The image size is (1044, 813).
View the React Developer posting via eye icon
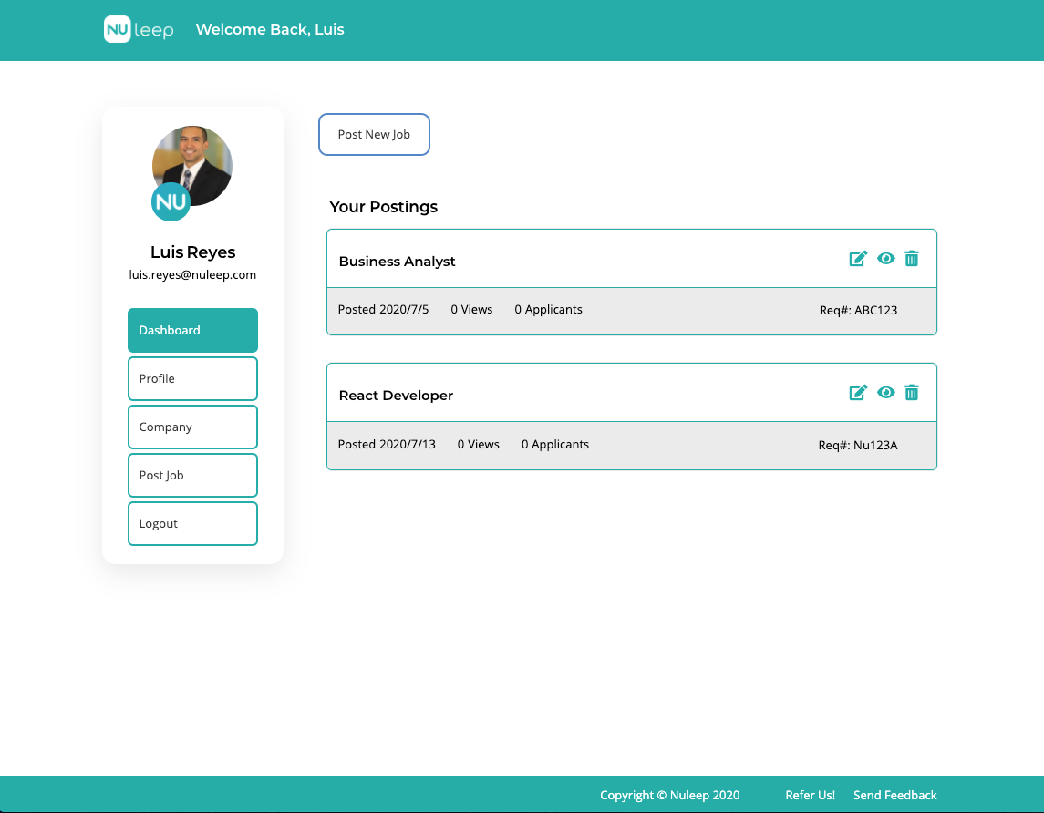[885, 393]
